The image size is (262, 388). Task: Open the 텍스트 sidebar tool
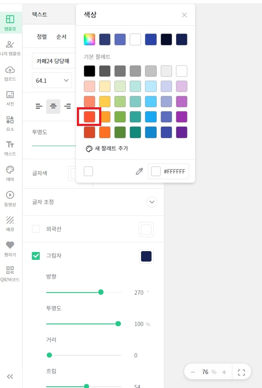[x=10, y=149]
